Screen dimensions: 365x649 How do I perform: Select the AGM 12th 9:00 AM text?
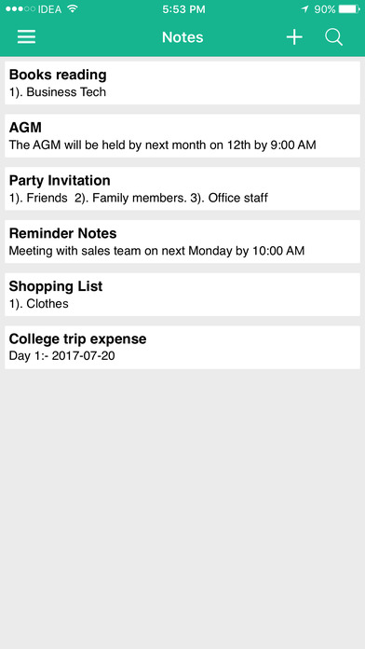(x=162, y=145)
